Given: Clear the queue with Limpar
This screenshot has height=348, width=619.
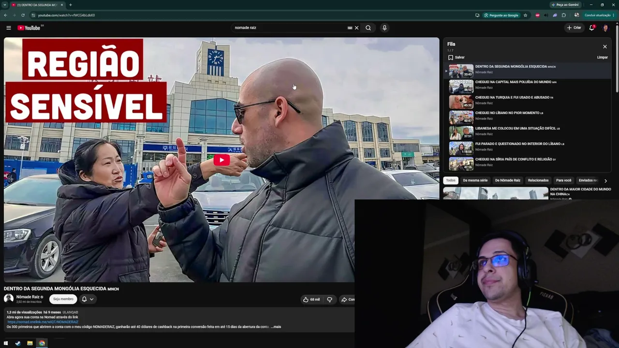Looking at the screenshot, I should 602,58.
